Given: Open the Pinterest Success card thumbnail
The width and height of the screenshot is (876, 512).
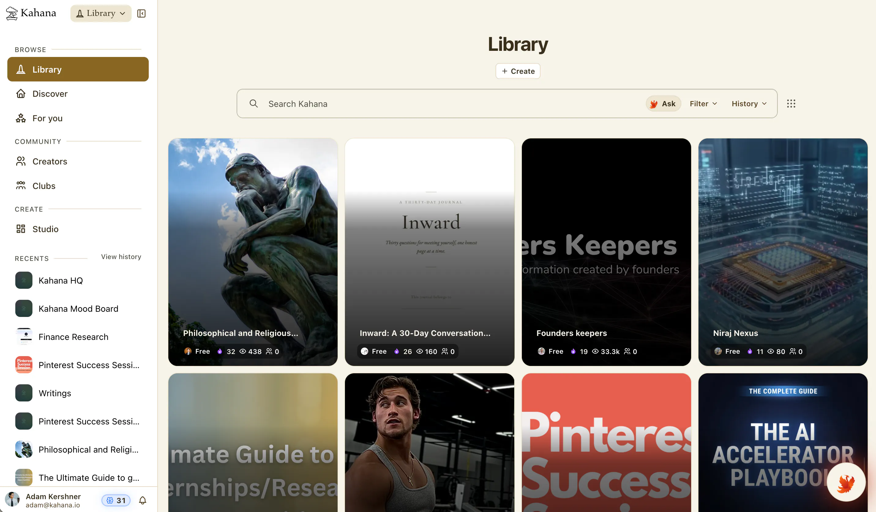Looking at the screenshot, I should [606, 442].
